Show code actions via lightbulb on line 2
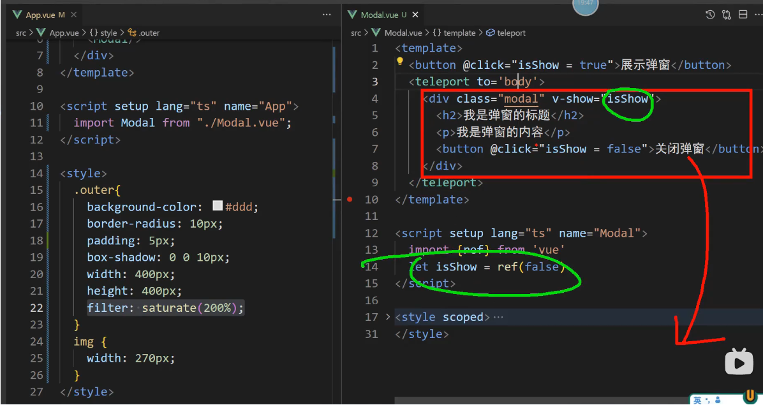This screenshot has height=405, width=763. pyautogui.click(x=400, y=61)
